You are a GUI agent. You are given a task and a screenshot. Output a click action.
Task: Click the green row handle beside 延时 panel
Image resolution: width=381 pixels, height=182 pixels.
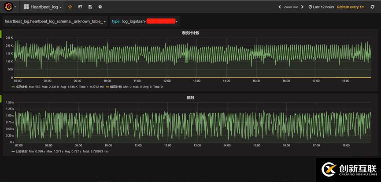click(1, 98)
